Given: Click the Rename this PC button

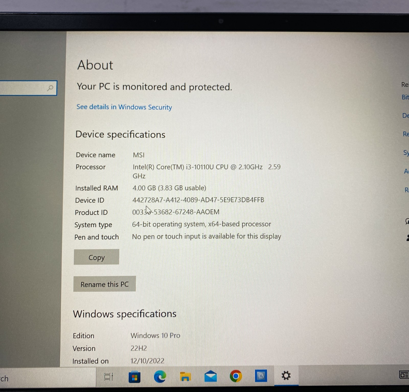Looking at the screenshot, I should coord(105,284).
